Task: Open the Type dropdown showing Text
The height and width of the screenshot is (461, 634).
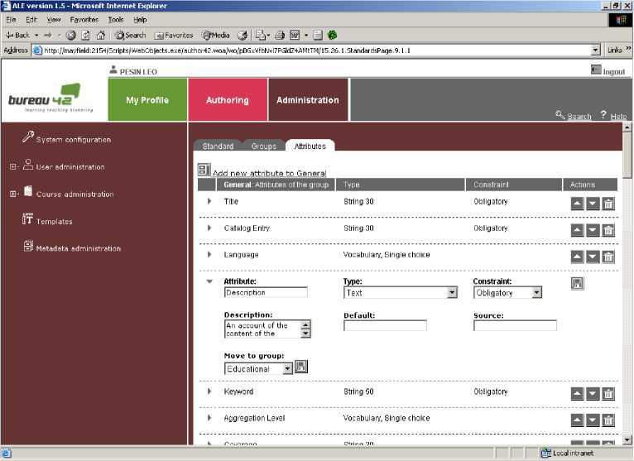Action: [452, 293]
